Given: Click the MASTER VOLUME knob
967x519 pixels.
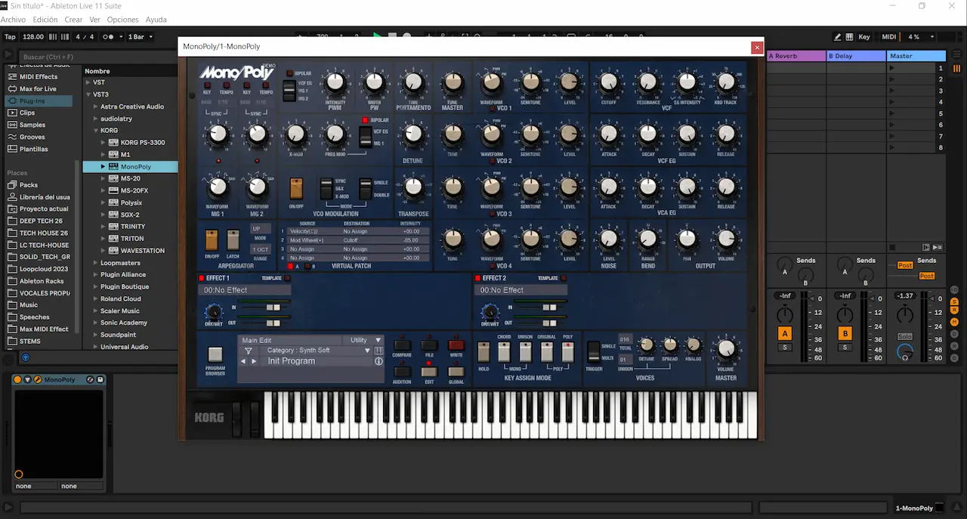Looking at the screenshot, I should point(725,348).
